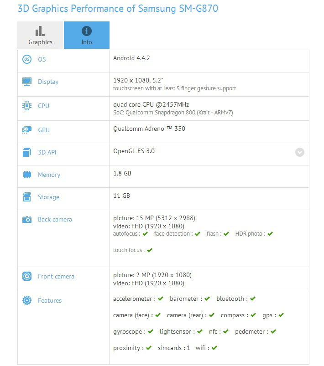Screen dimensions: 324x366
Task: Open the GPU label link
Action: [x=44, y=130]
